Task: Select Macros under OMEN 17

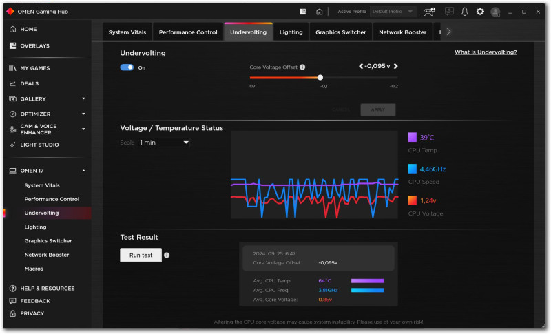Action: coord(34,269)
